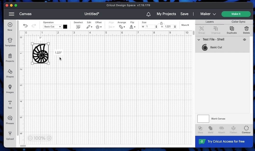Open the Edit pencil tool

coord(89,27)
